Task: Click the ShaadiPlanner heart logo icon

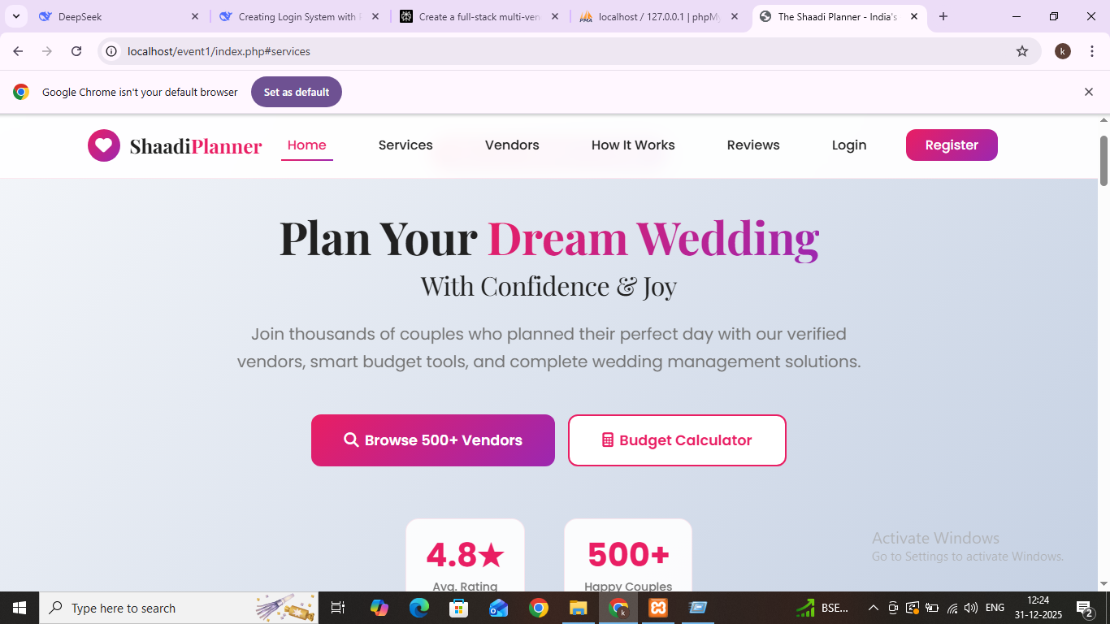Action: [x=104, y=145]
